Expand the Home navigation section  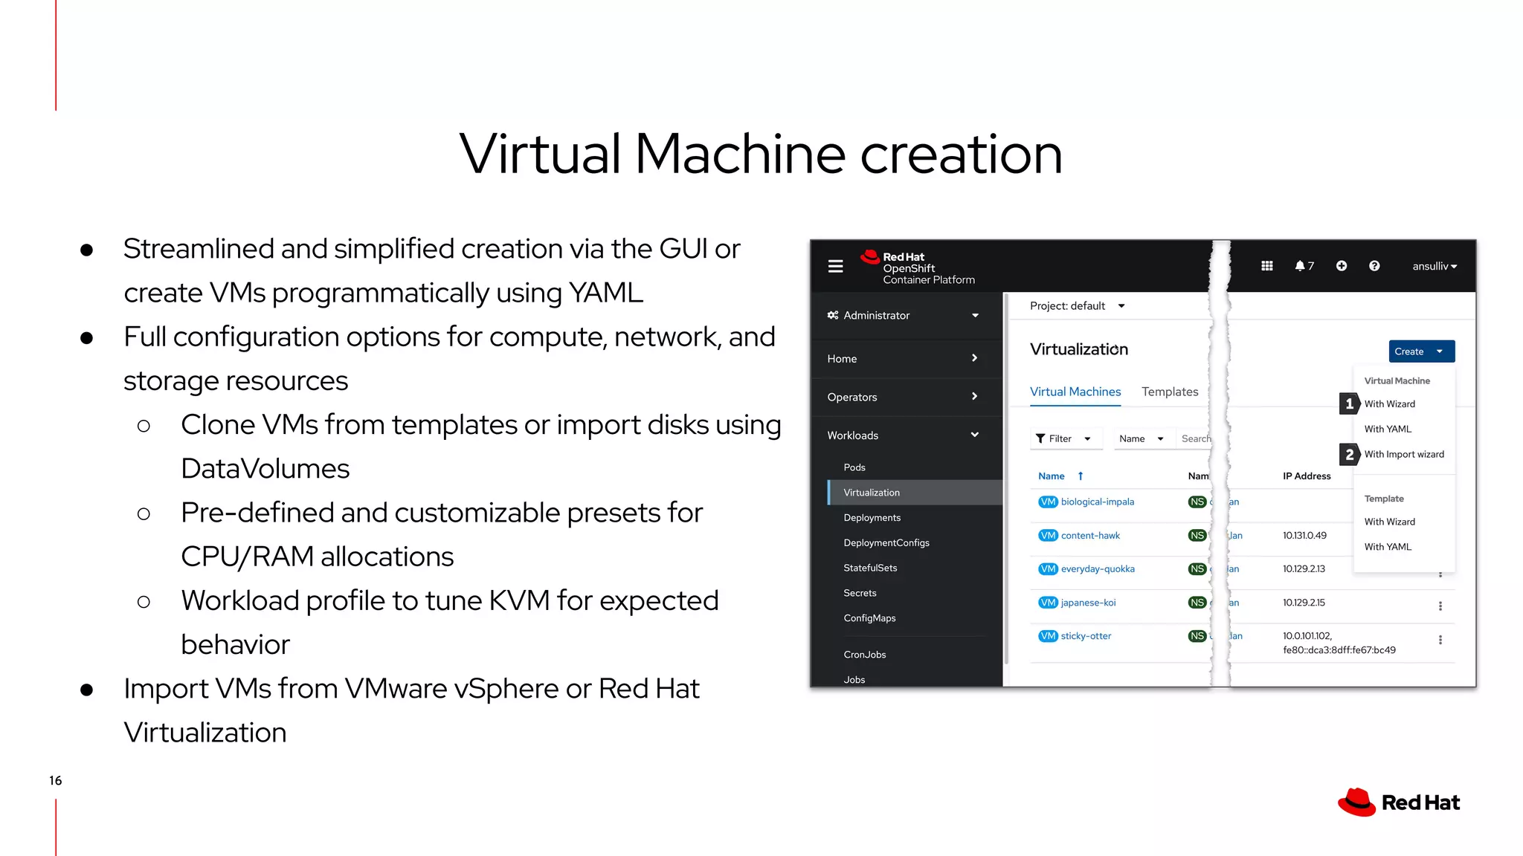coord(903,358)
